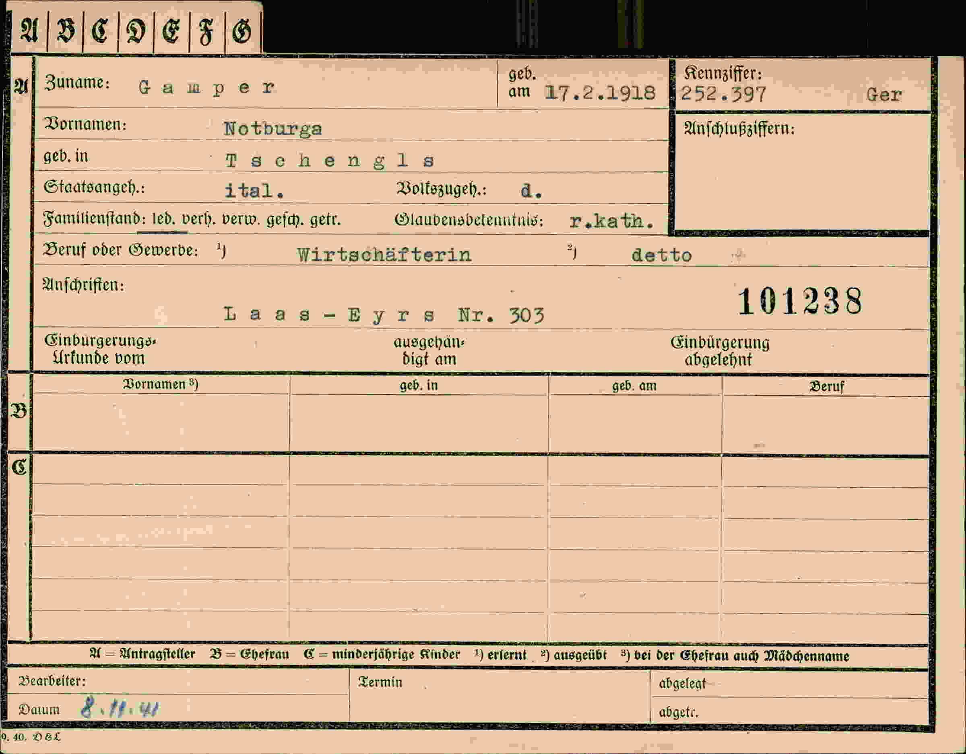
Task: Click the 'Volkszugeh.:' label
Action: (441, 189)
